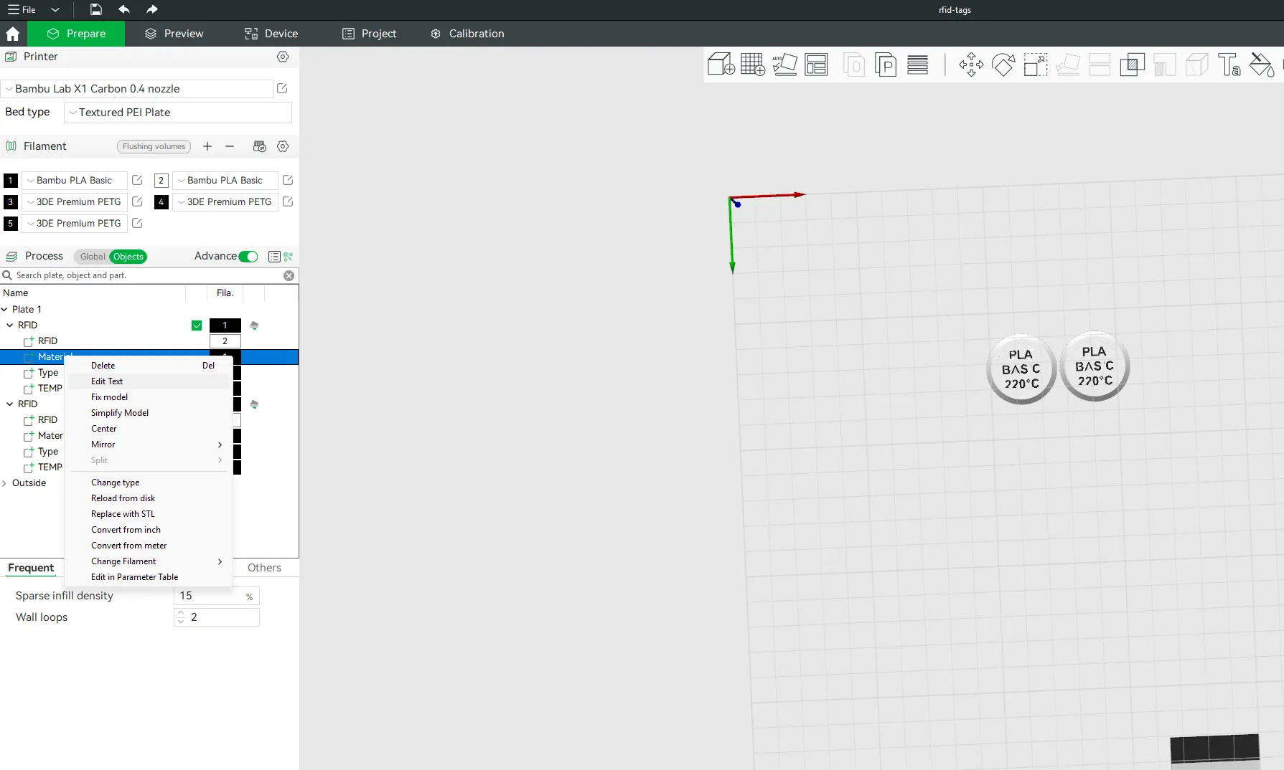Viewport: 1284px width, 770px height.
Task: Uncheck the first RFID object printable checkbox
Action: [x=197, y=325]
